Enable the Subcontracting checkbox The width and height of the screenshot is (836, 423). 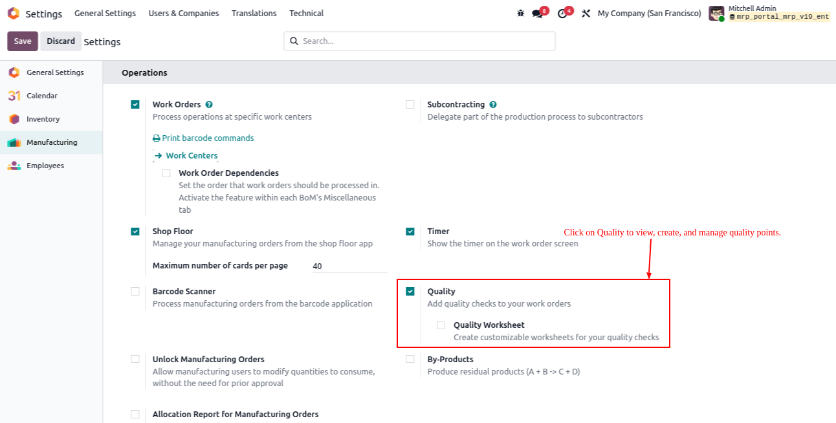click(410, 105)
